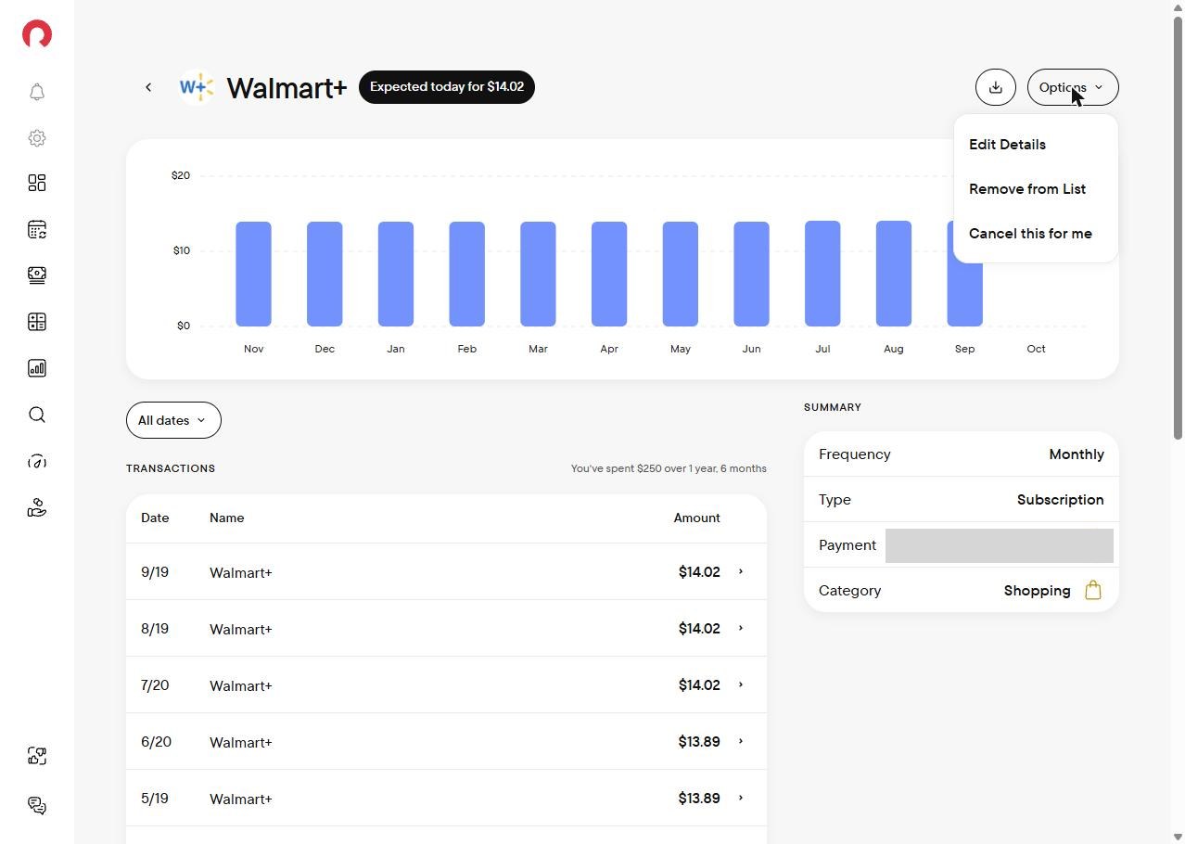Image resolution: width=1185 pixels, height=844 pixels.
Task: Open settings gear in sidebar
Action: 37,138
